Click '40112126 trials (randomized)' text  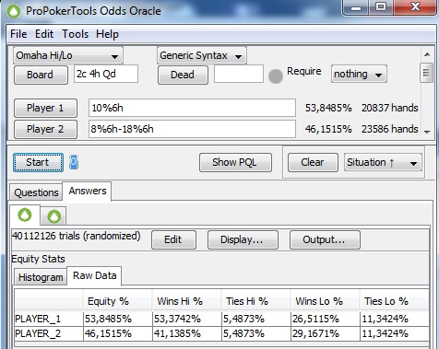pyautogui.click(x=77, y=236)
